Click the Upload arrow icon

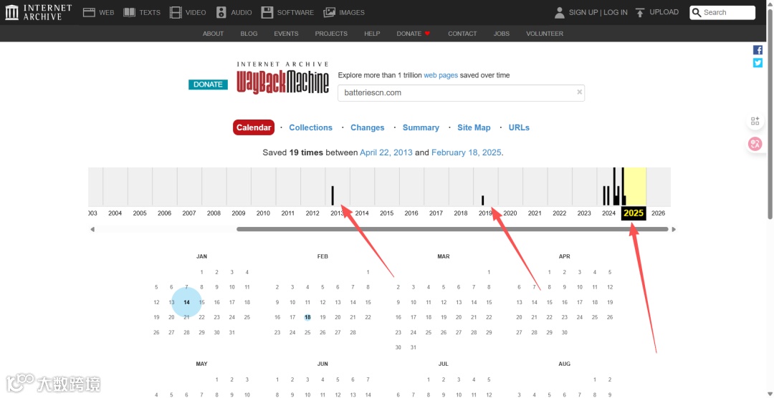[640, 12]
